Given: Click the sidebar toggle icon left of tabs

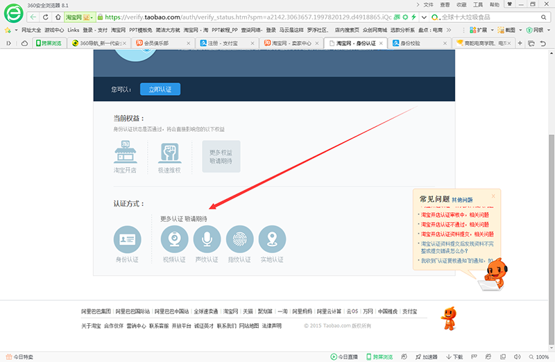Looking at the screenshot, I should (9, 43).
